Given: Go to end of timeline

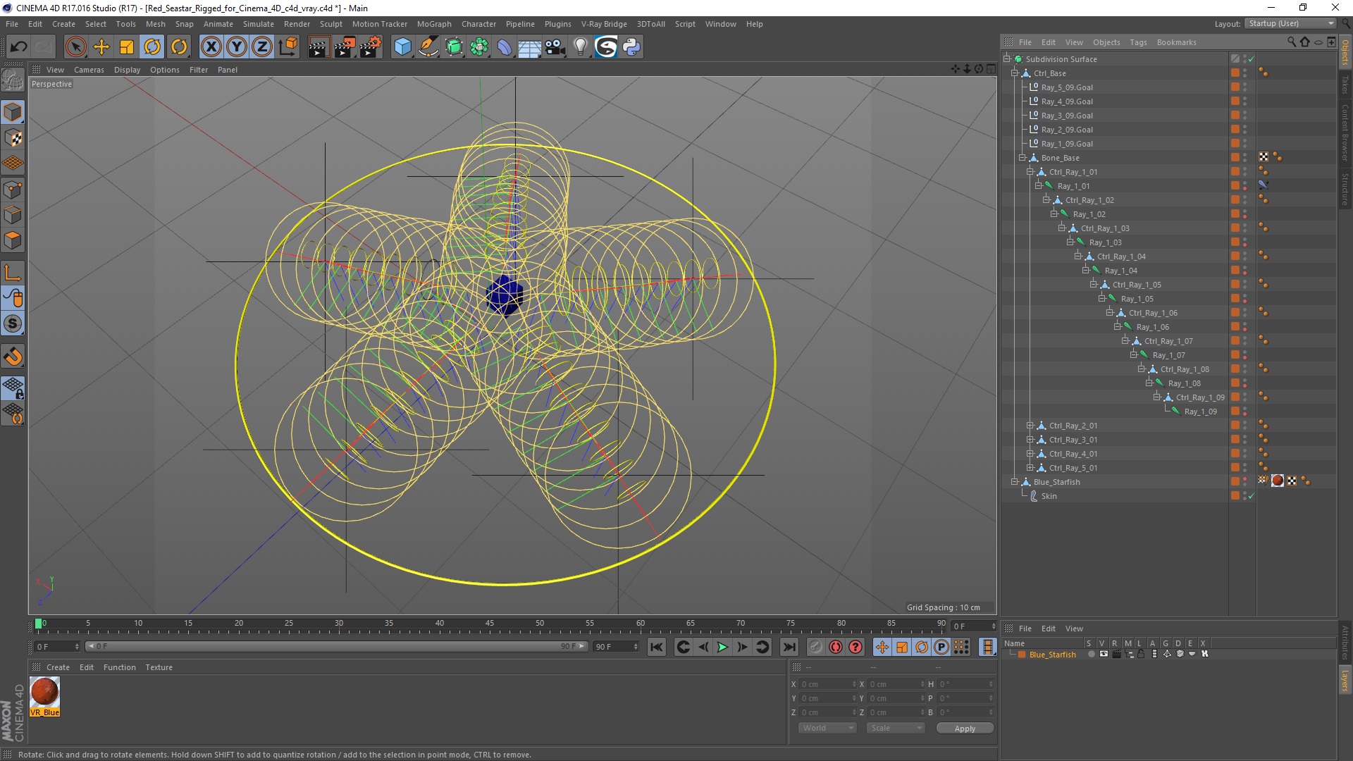Looking at the screenshot, I should pos(789,647).
